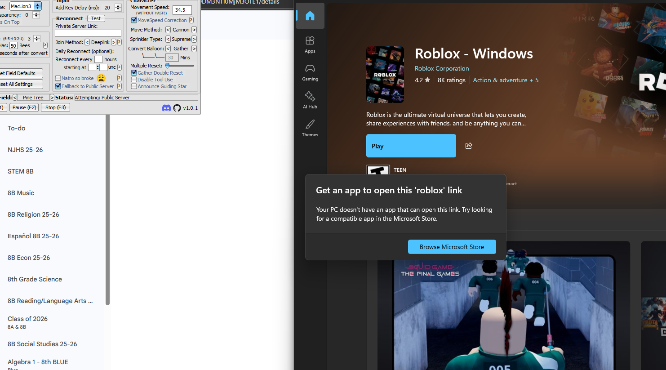Click the Movement Speed input field

(182, 10)
